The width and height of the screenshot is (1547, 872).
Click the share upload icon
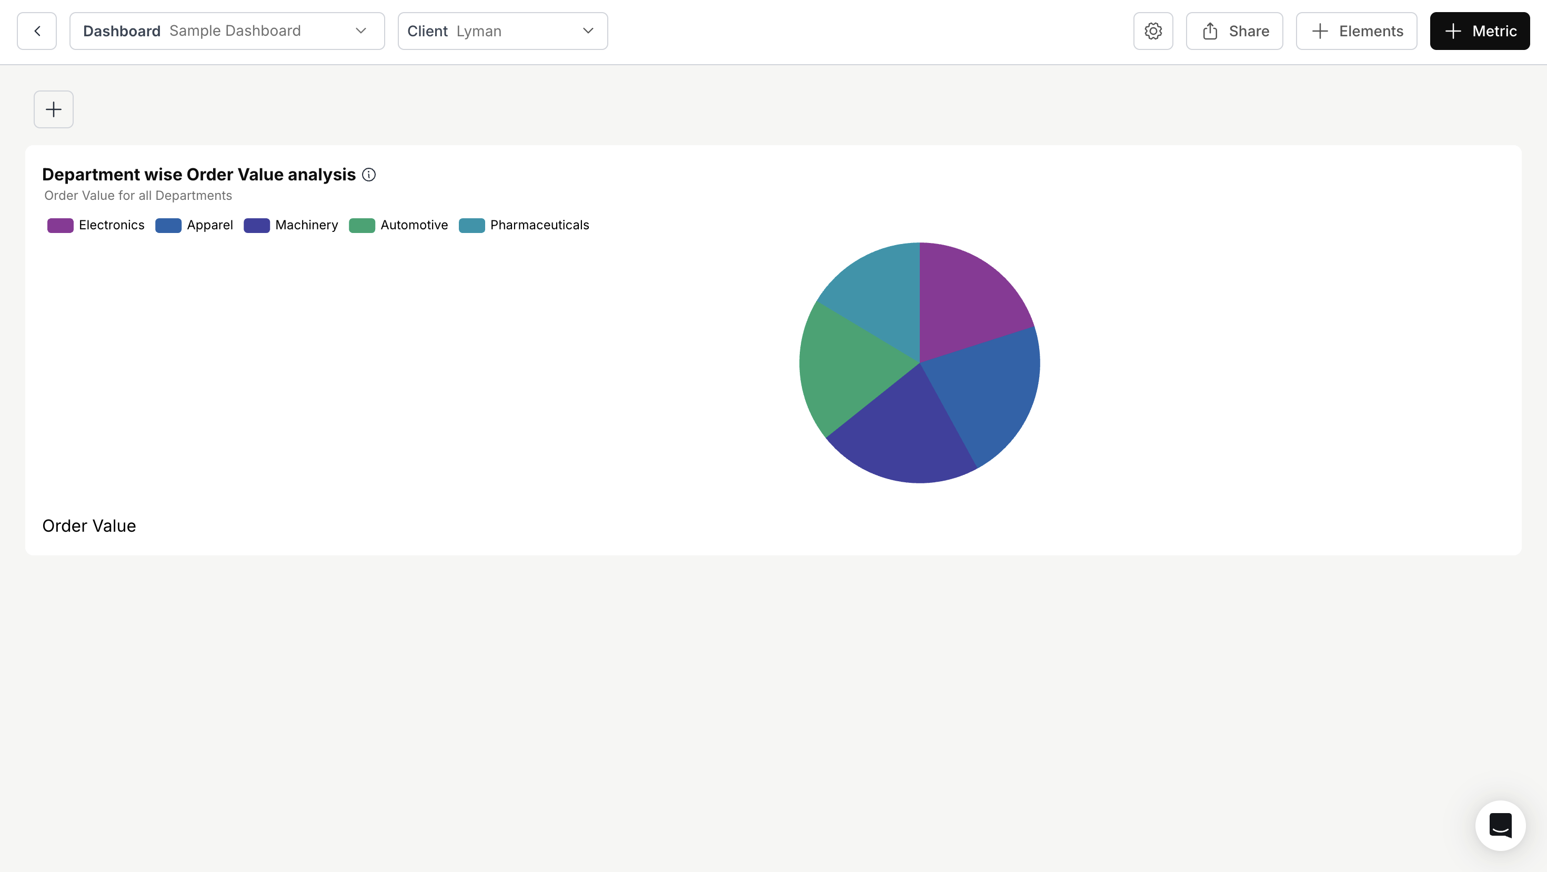coord(1210,31)
